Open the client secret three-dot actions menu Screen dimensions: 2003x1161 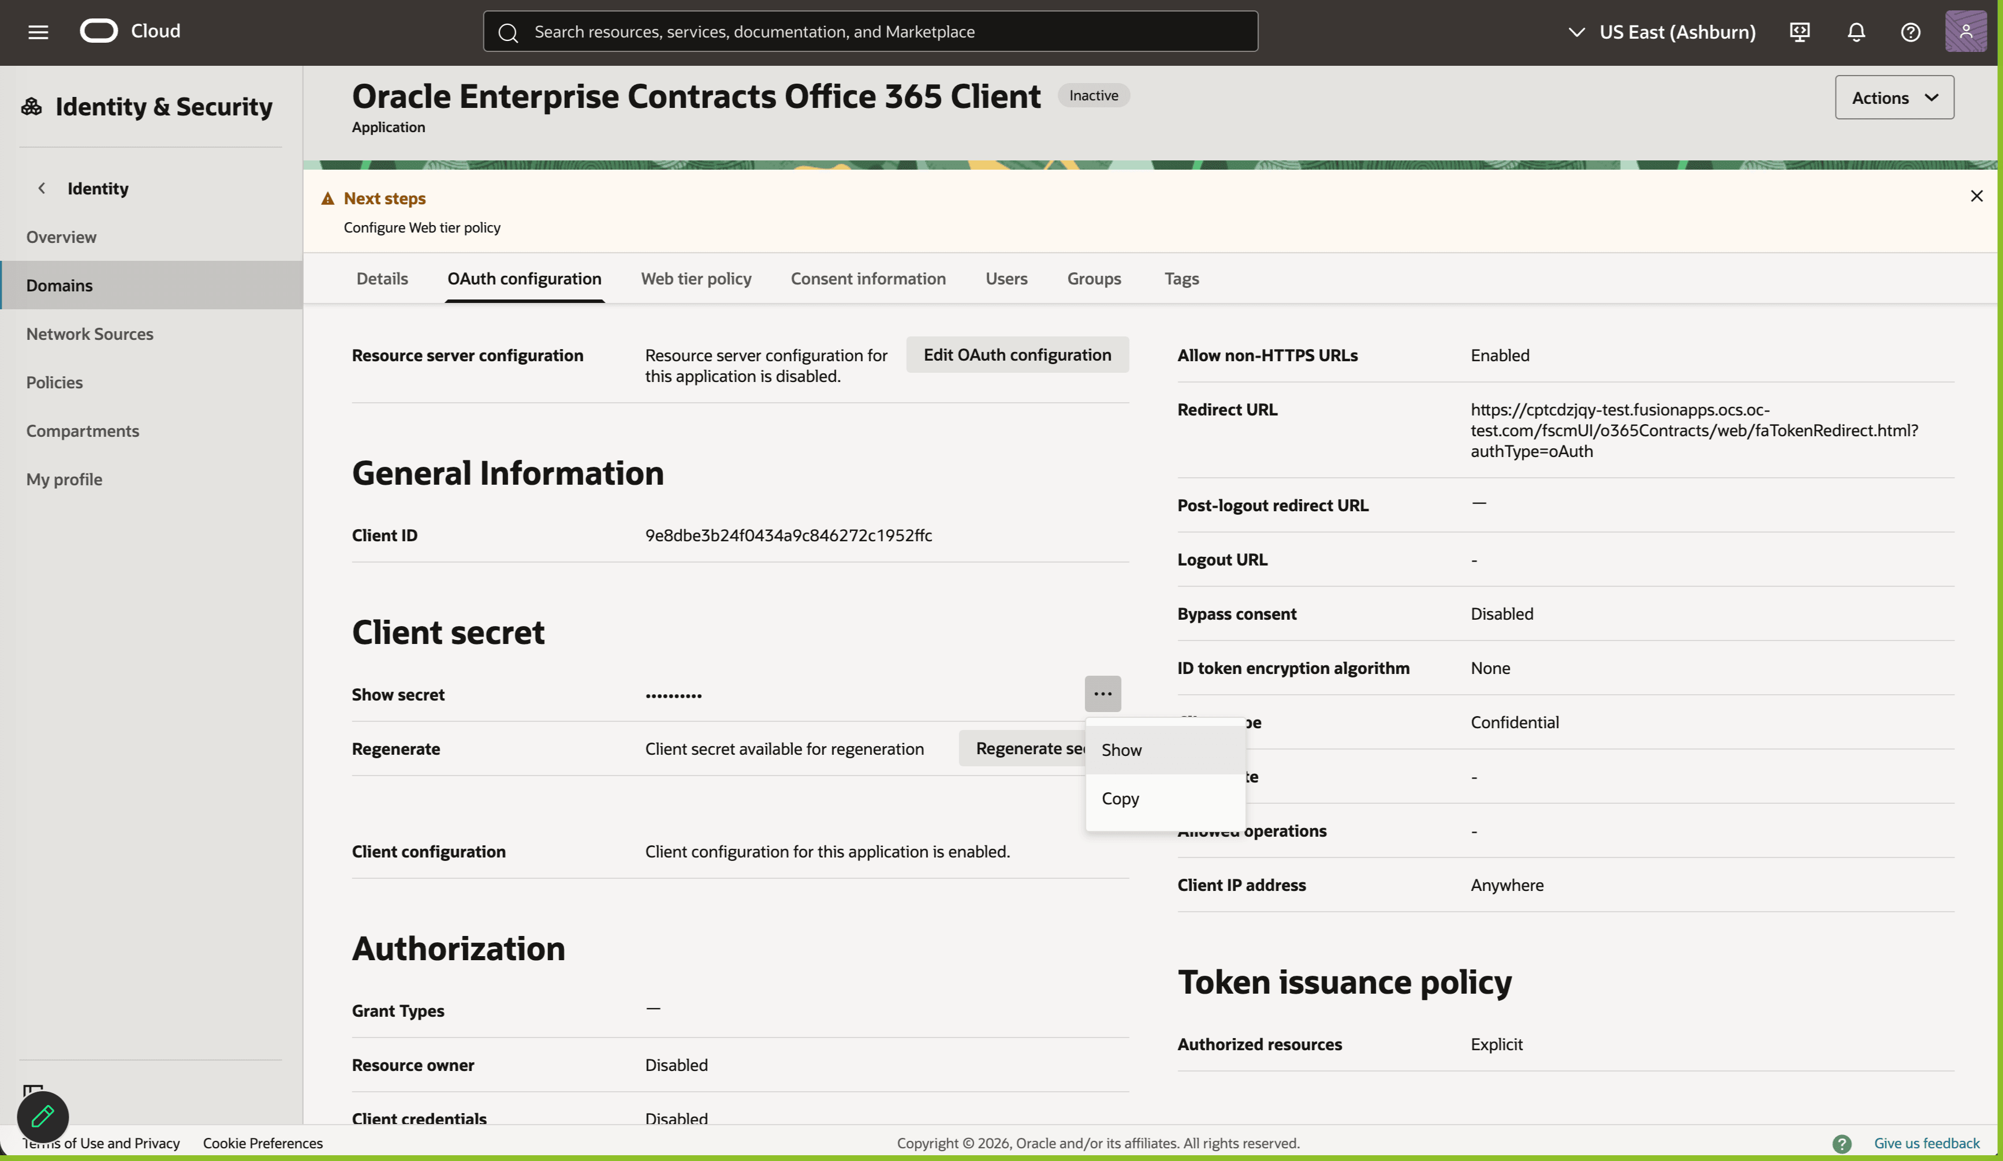click(x=1102, y=694)
